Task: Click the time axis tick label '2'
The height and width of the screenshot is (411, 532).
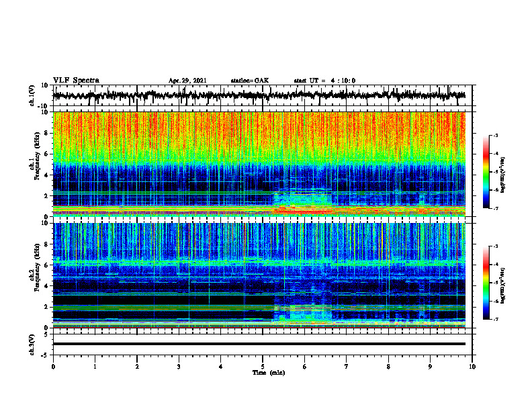Action: 137,367
